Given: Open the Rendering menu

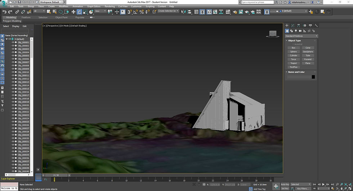Looking at the screenshot, I should tap(110, 6).
